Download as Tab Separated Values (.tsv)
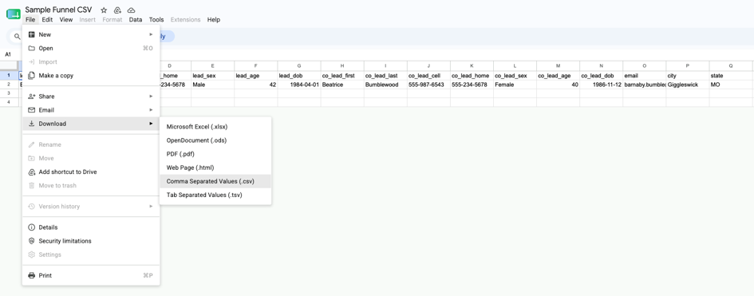Viewport: 754px width, 296px height. click(x=215, y=195)
